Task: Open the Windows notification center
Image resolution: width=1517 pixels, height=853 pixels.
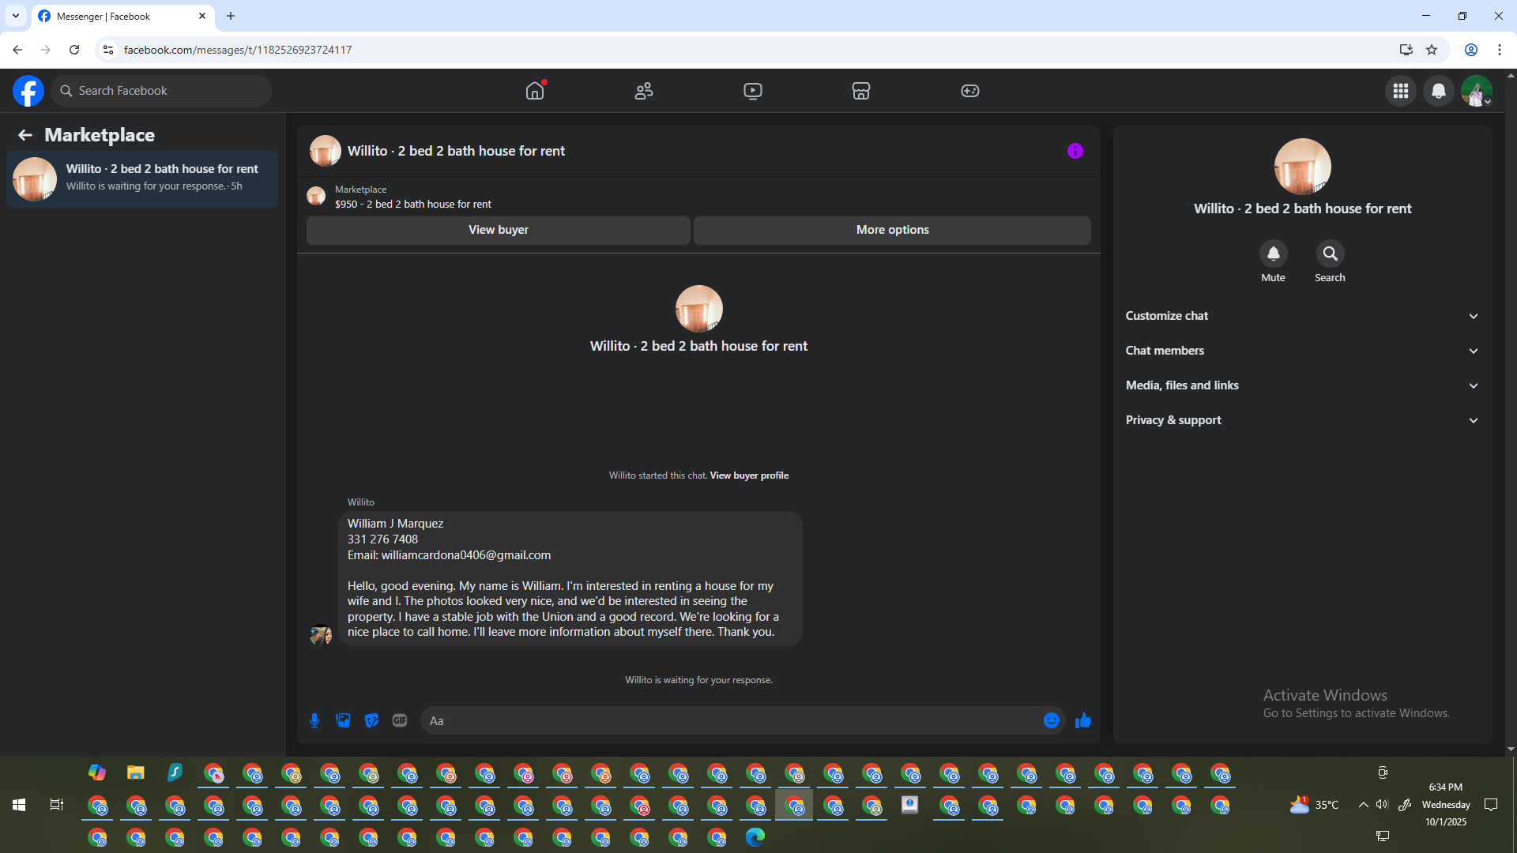Action: point(1492,805)
